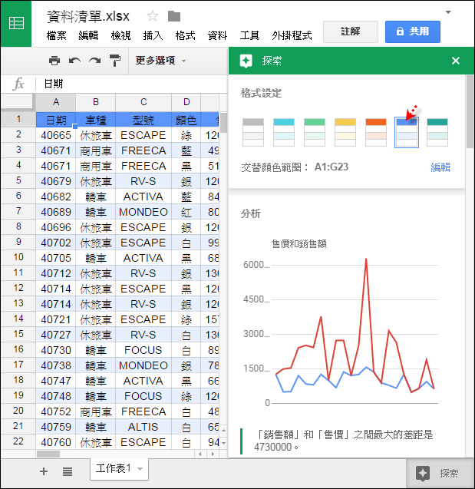Open the 檔案 menu
Viewport: 475px width, 489px height.
(x=57, y=35)
